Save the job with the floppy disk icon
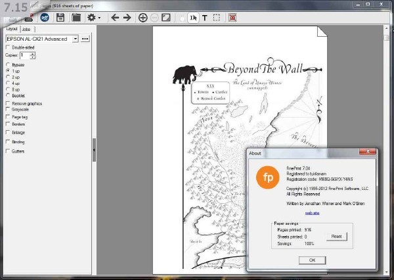 tap(60, 18)
